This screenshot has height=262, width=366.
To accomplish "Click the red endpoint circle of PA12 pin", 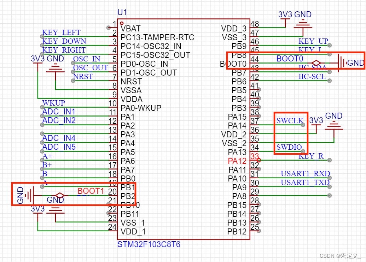I will tap(258, 160).
